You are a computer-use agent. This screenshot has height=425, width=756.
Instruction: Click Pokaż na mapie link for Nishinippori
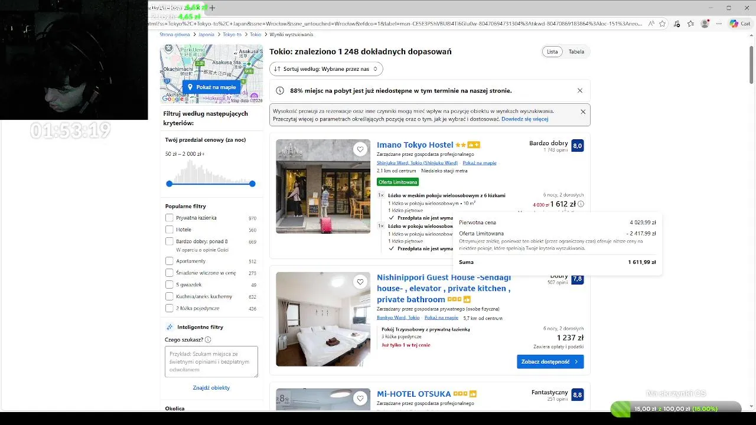pos(441,318)
